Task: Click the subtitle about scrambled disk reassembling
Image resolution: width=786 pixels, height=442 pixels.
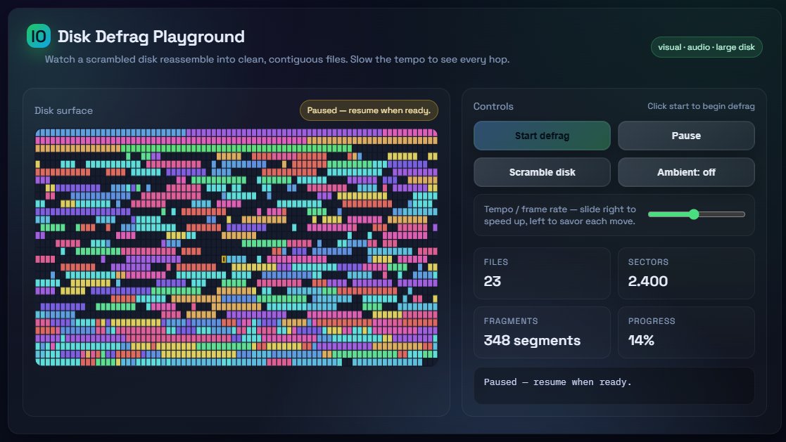Action: (277, 59)
